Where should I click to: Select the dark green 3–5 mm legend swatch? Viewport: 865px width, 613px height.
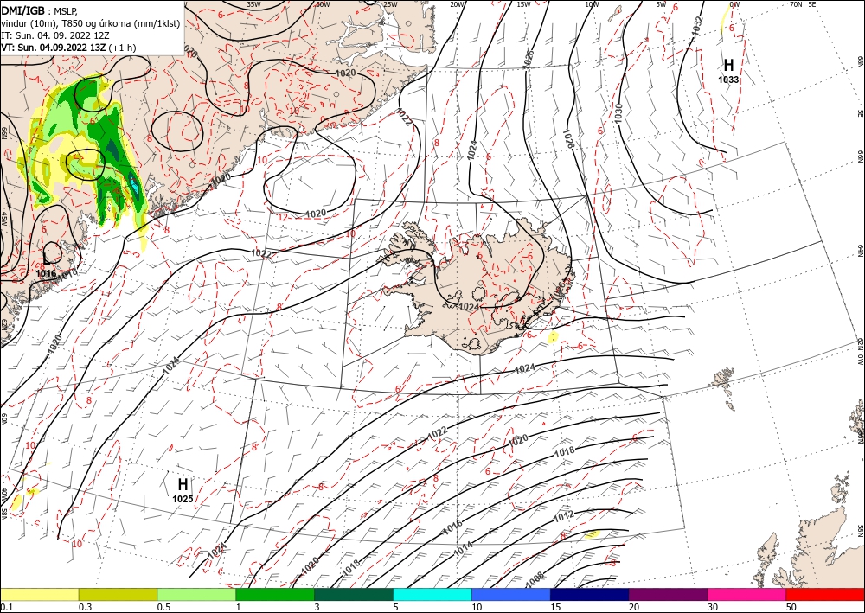click(x=354, y=594)
